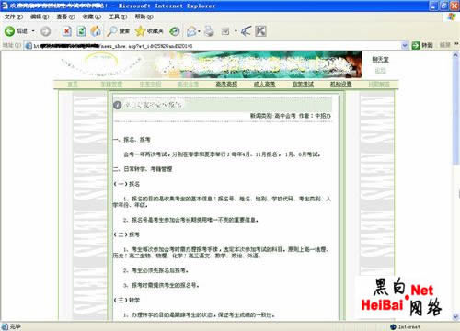
Task: Click the last toolbar icon with the K
Action: 260,31
